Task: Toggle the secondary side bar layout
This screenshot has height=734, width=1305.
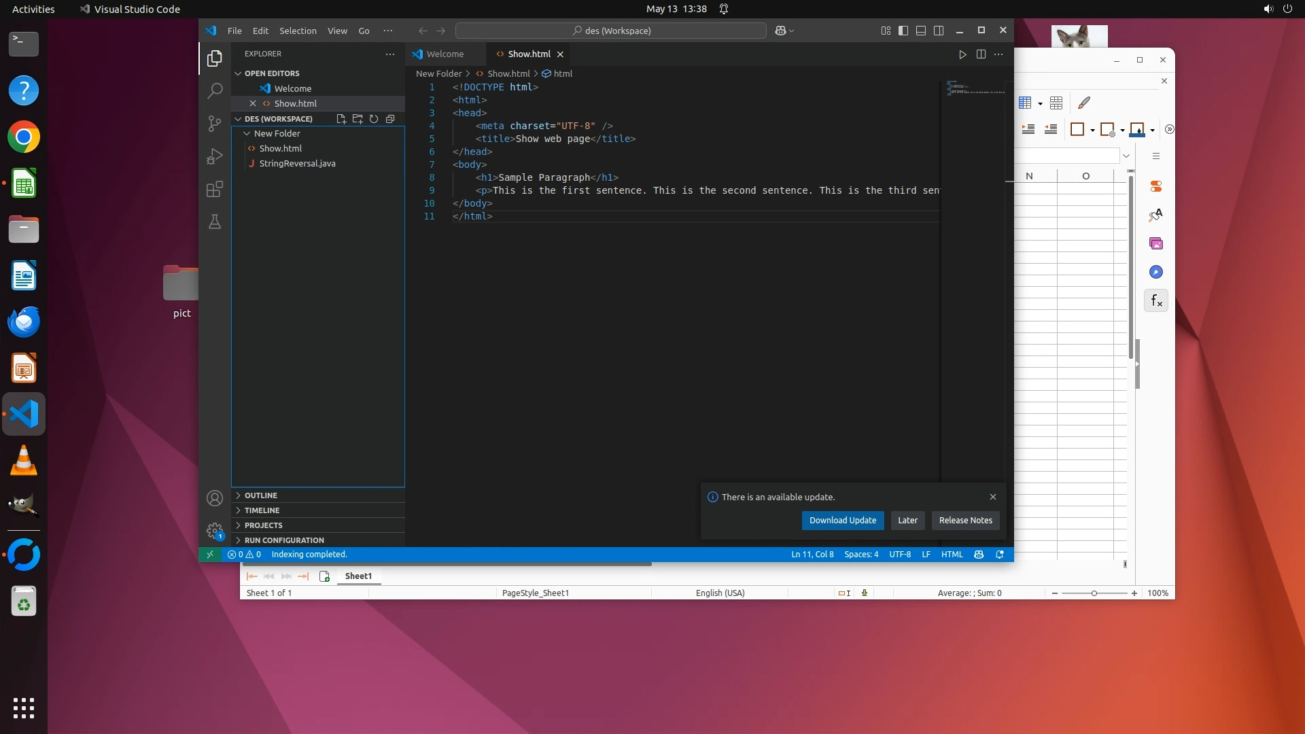Action: 939,31
